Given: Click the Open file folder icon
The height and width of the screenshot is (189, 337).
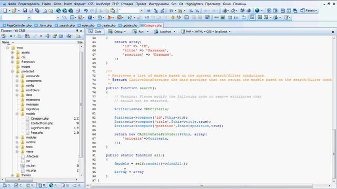Looking at the screenshot, I should [14, 10].
